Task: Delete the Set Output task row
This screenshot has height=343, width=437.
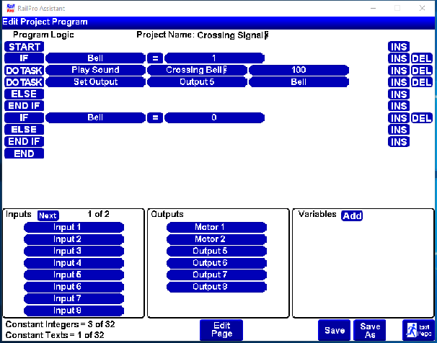Action: [x=421, y=82]
